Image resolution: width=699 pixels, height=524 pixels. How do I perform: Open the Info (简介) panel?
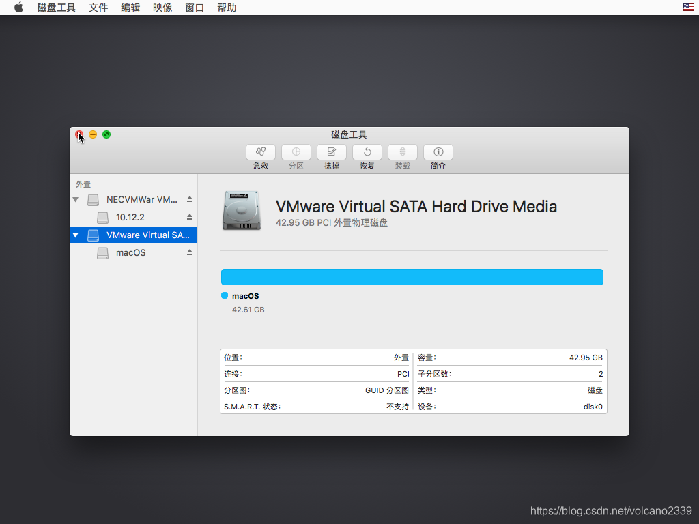coord(438,152)
